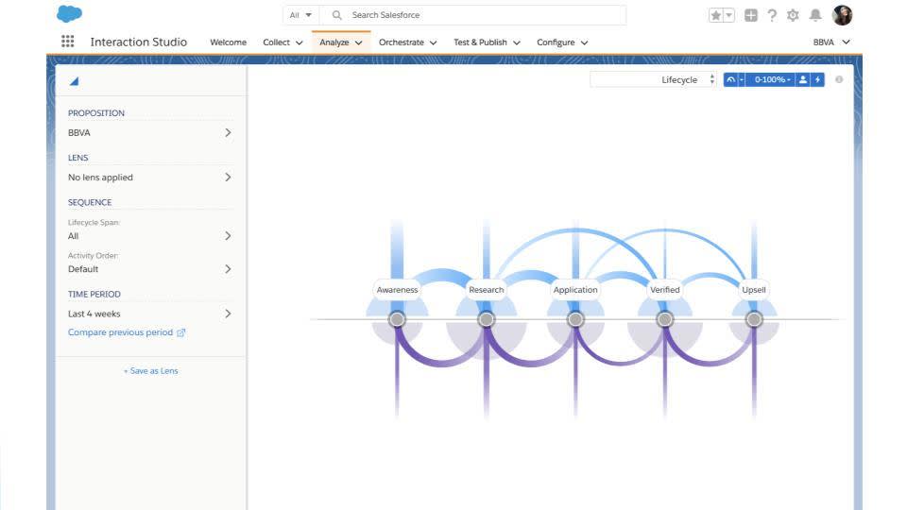The image size is (907, 510).
Task: Click the person icon in blue toolbar
Action: pyautogui.click(x=803, y=79)
